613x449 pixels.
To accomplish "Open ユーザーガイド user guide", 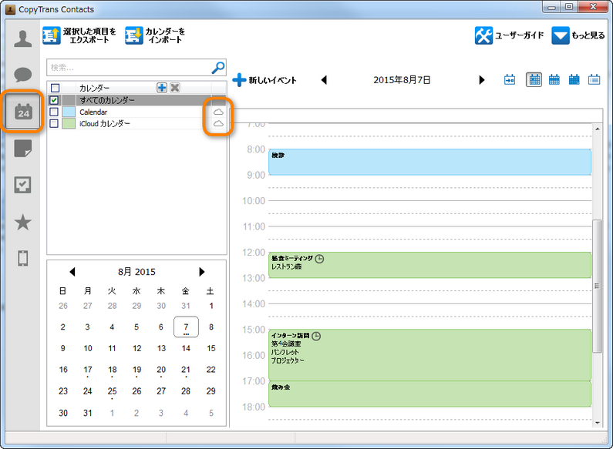I will coord(509,35).
